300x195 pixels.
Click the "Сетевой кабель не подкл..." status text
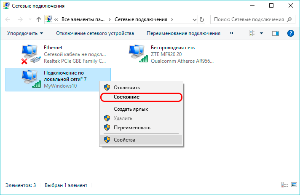75,54
